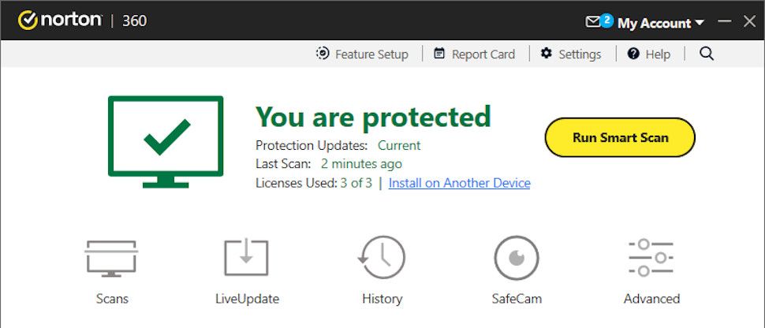765x328 pixels.
Task: Click the Settings gear icon
Action: point(546,54)
